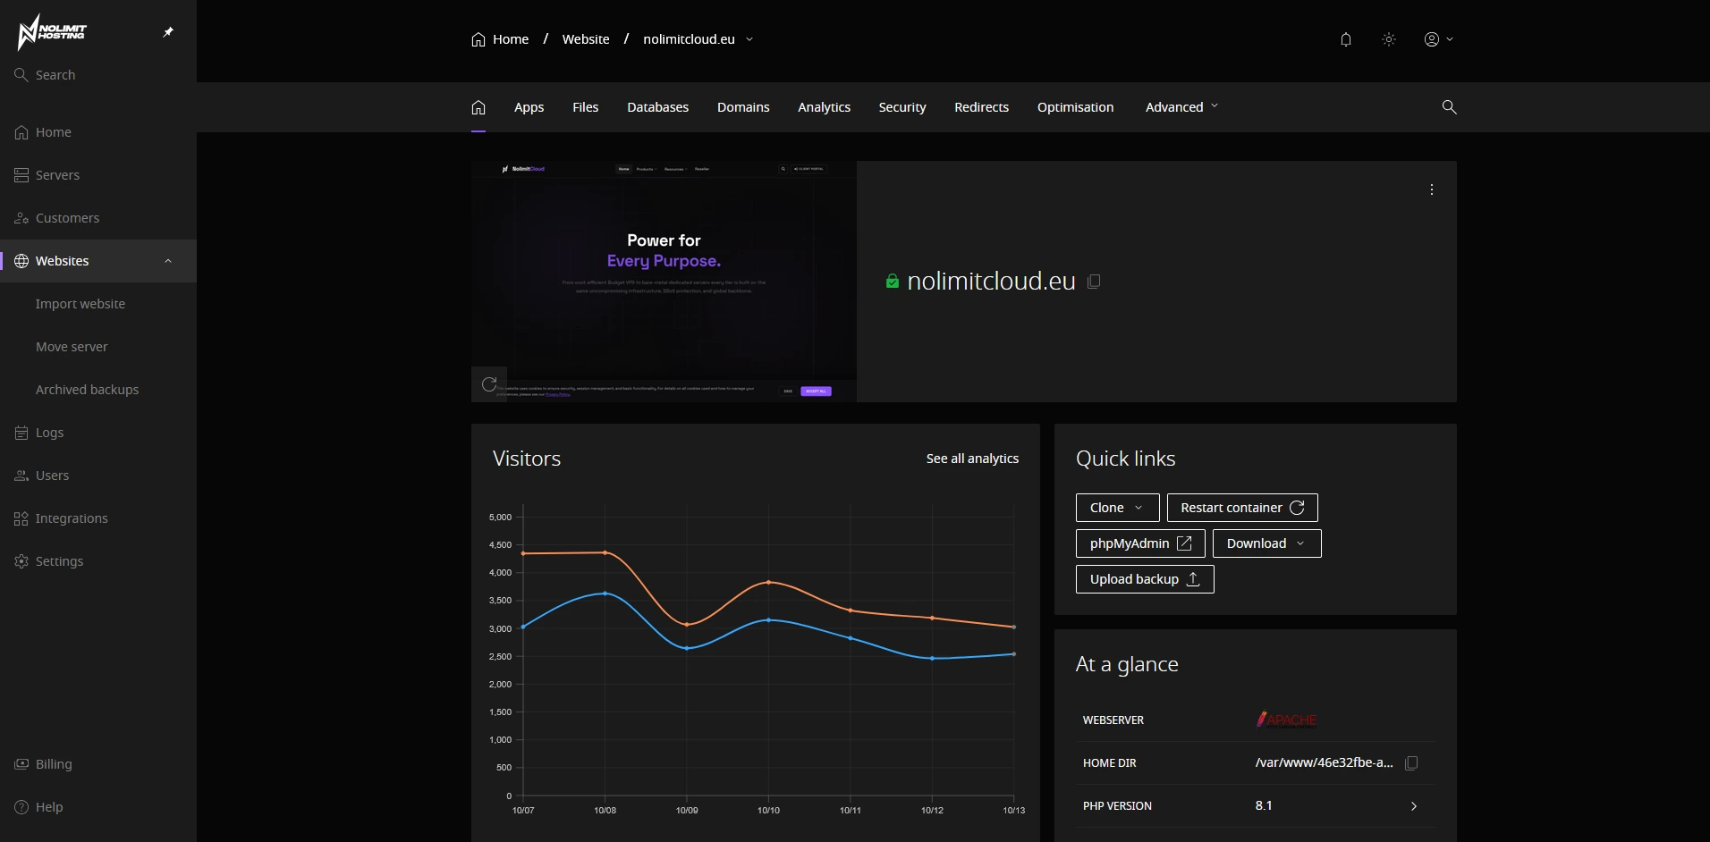
Task: Expand the nolimitcloud.eu breadcrumb dropdown
Action: pyautogui.click(x=749, y=39)
